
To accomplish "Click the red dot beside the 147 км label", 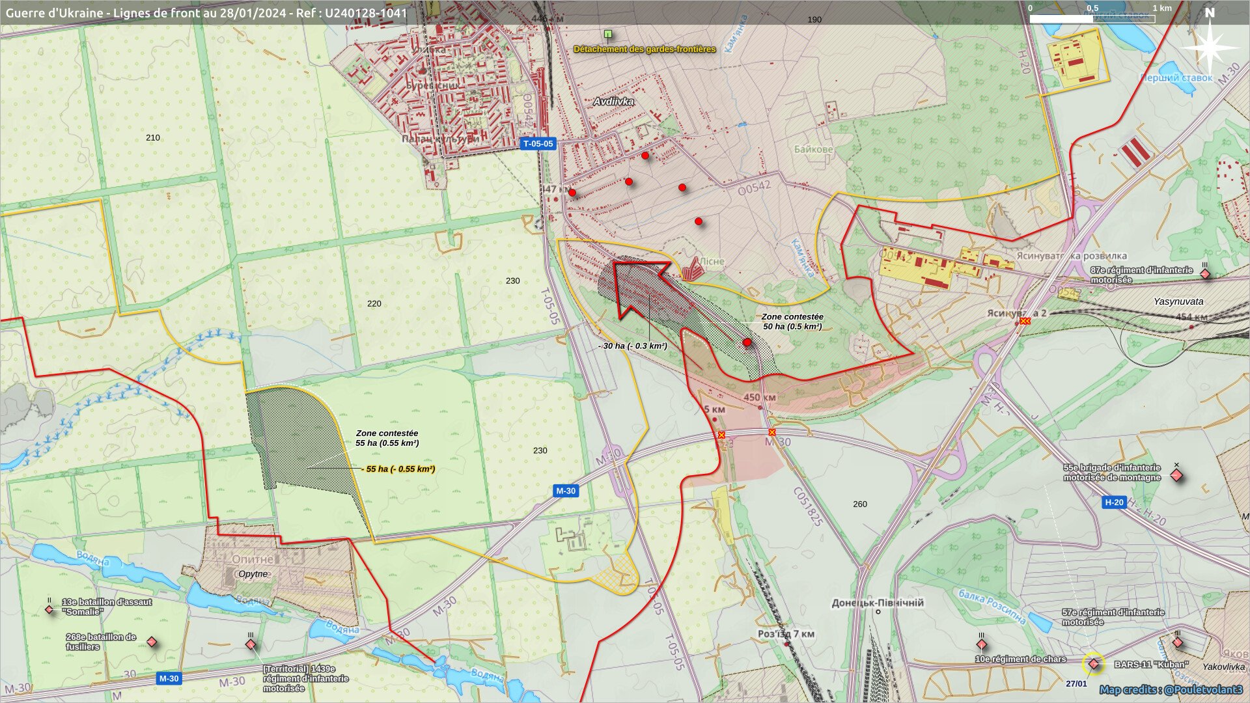I will 572,192.
